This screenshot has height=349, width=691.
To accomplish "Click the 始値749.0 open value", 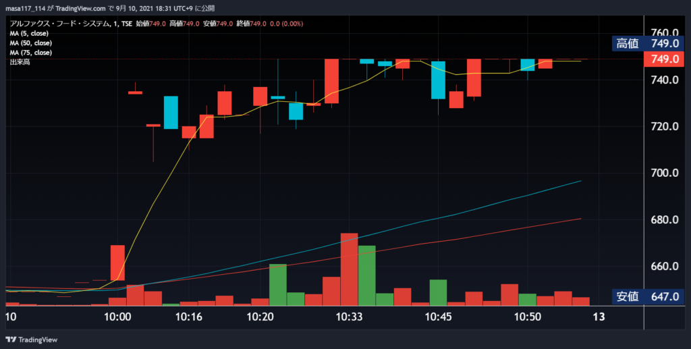I will point(150,24).
